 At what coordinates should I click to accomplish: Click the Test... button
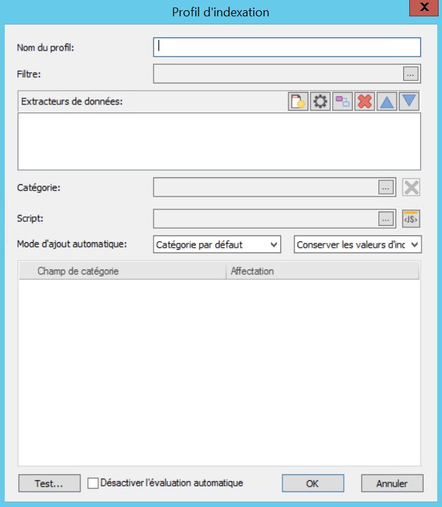pos(49,483)
